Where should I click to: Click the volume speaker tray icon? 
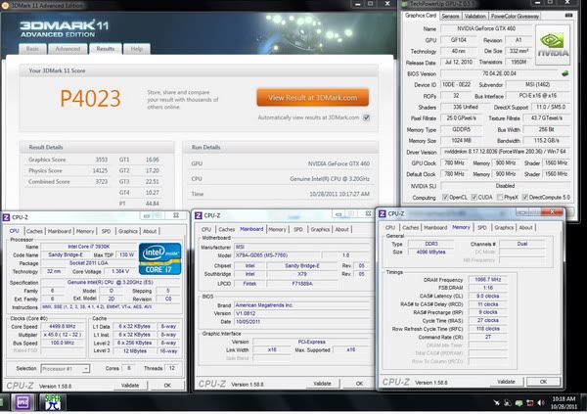click(x=541, y=403)
